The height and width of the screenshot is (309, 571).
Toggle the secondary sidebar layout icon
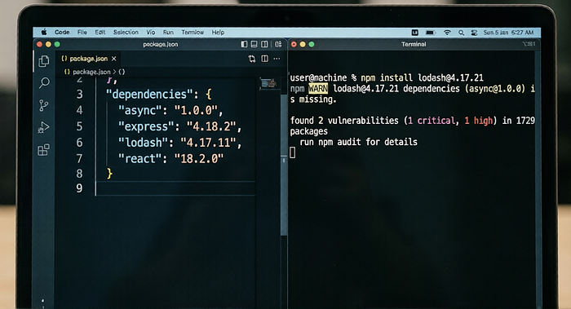pos(264,44)
